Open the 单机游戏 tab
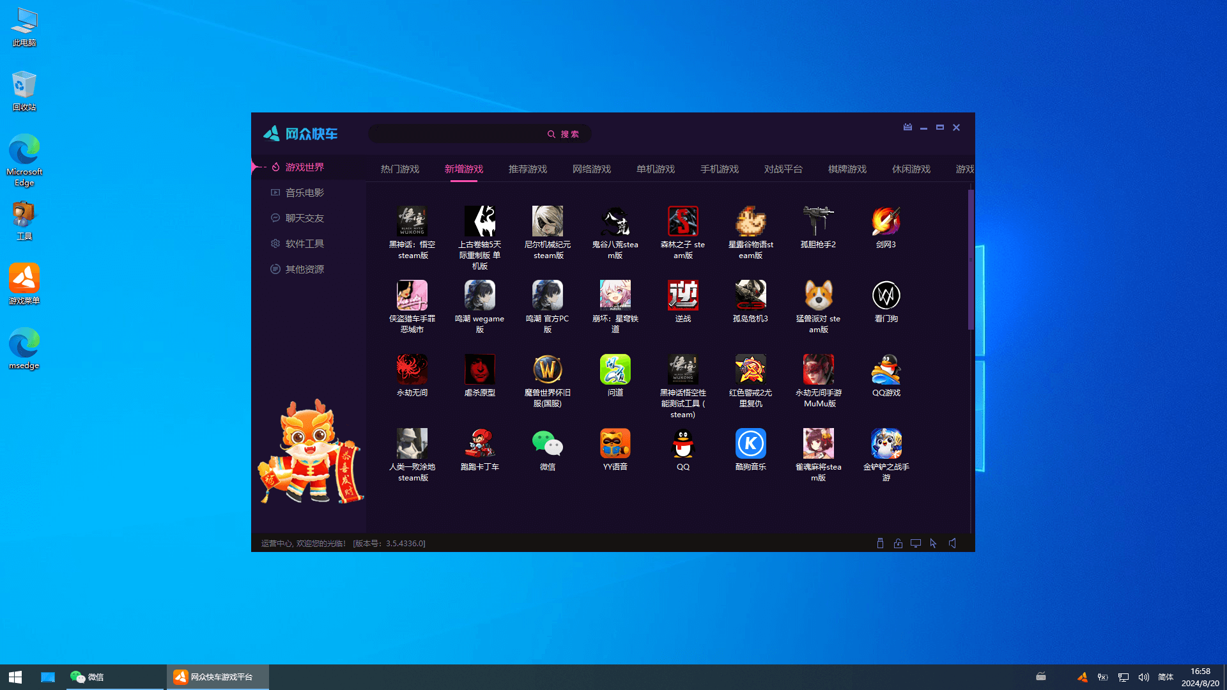This screenshot has width=1227, height=690. tap(656, 169)
